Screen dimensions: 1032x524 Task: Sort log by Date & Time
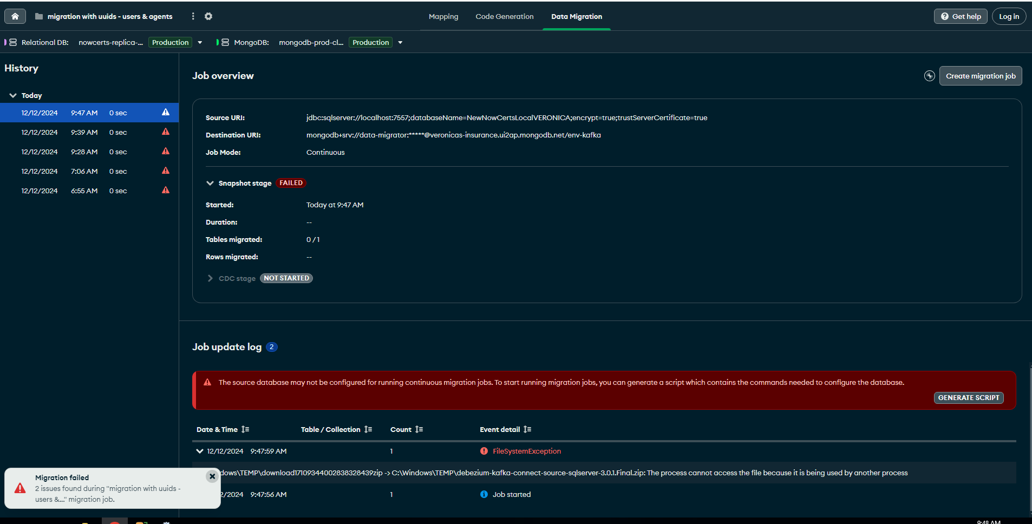[x=245, y=429]
